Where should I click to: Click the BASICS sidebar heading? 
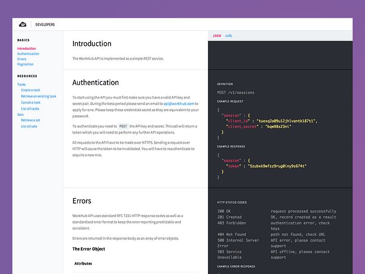23,40
